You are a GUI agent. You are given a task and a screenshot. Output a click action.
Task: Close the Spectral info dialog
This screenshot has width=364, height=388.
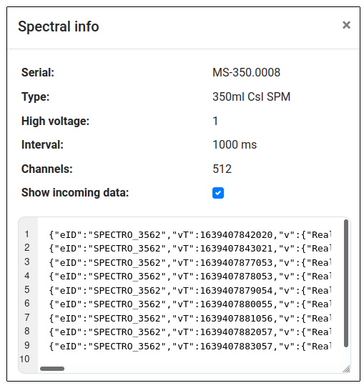346,25
